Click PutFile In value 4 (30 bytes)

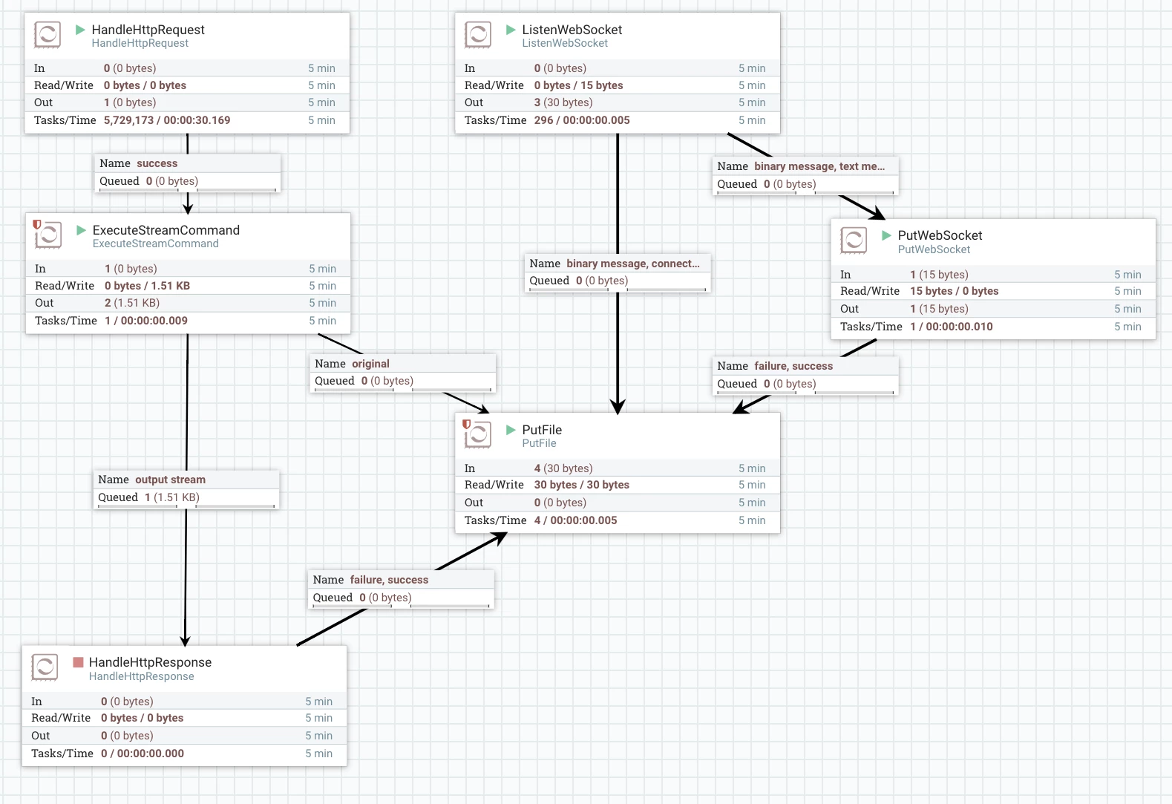(x=563, y=468)
